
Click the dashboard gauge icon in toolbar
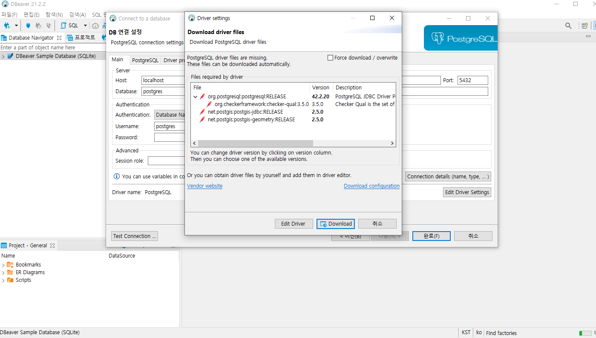pos(95,26)
